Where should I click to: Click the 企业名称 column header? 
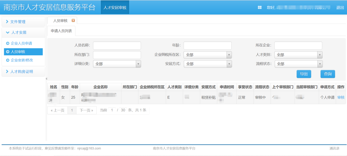tap(101, 87)
